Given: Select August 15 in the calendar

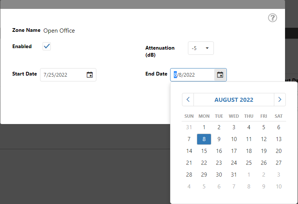Looking at the screenshot, I should [x=204, y=151].
